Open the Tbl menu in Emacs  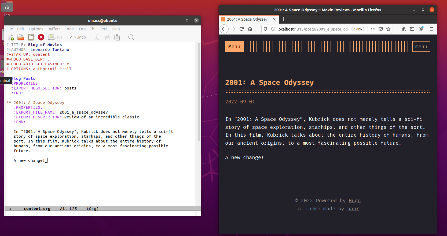click(93, 29)
